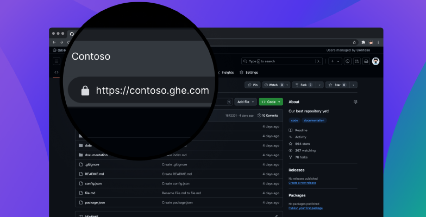Open the Pull requests icon in the header
Screen dimensions: 426x217
pyautogui.click(x=357, y=61)
